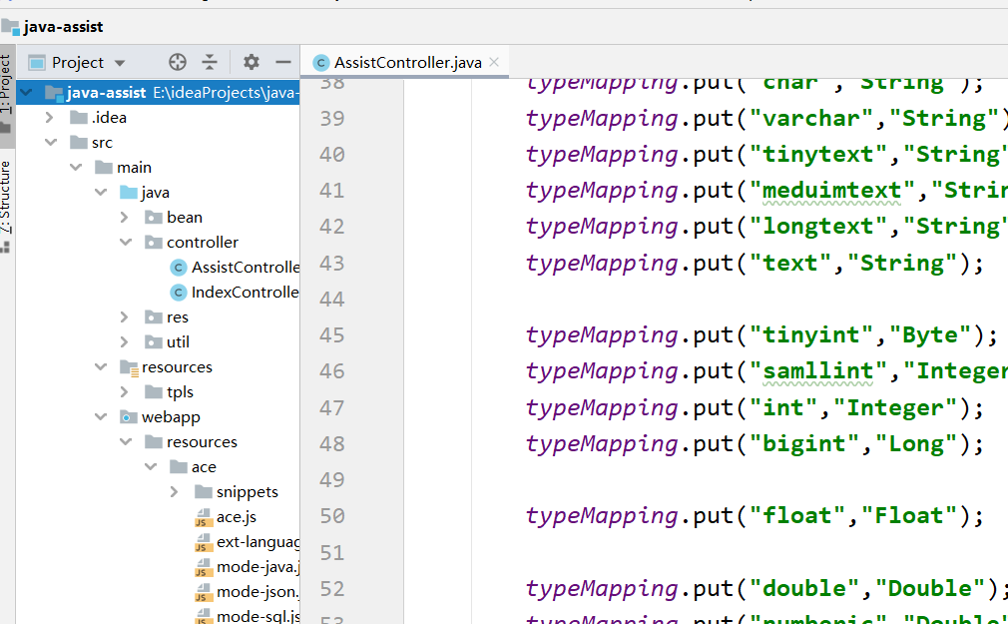Viewport: 1008px width, 624px height.
Task: Click the main folder icon
Action: [104, 168]
